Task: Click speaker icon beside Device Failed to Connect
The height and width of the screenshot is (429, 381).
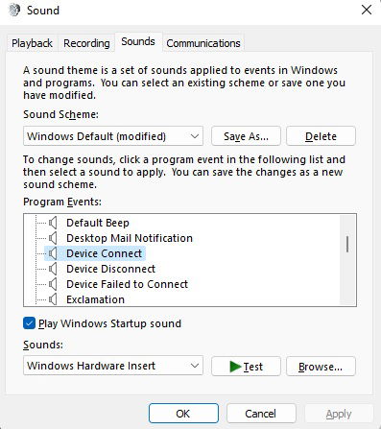Action: [x=53, y=284]
